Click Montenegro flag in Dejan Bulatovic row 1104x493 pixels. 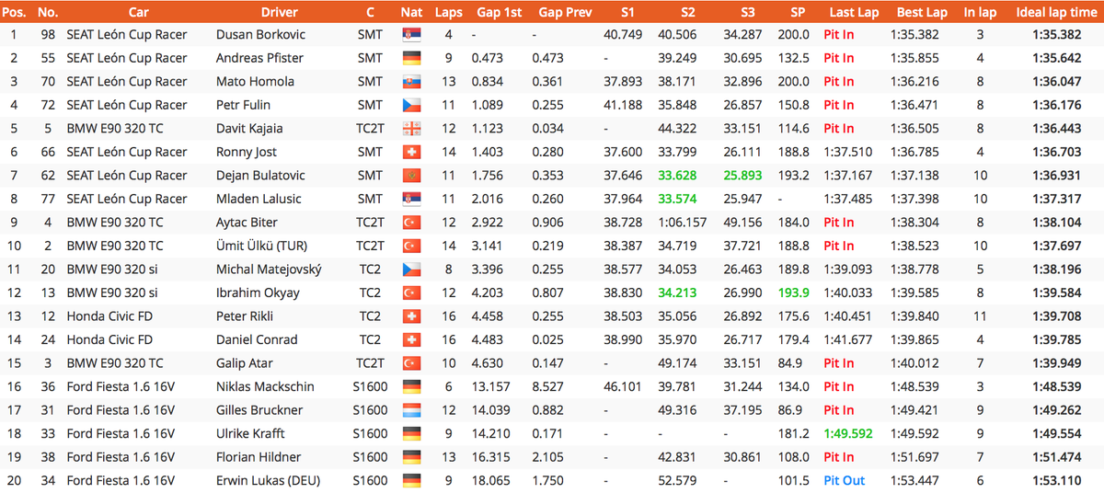[411, 175]
